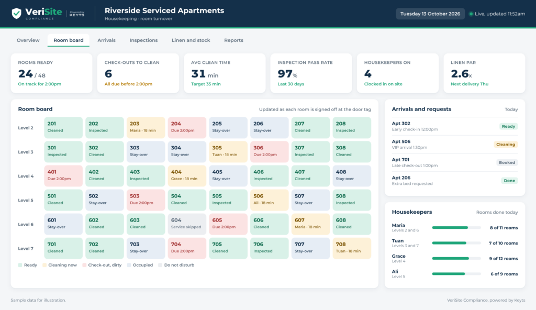Screen dimensions: 536x310
Task: Select room 204 due 2:00pm
Action: click(x=187, y=128)
